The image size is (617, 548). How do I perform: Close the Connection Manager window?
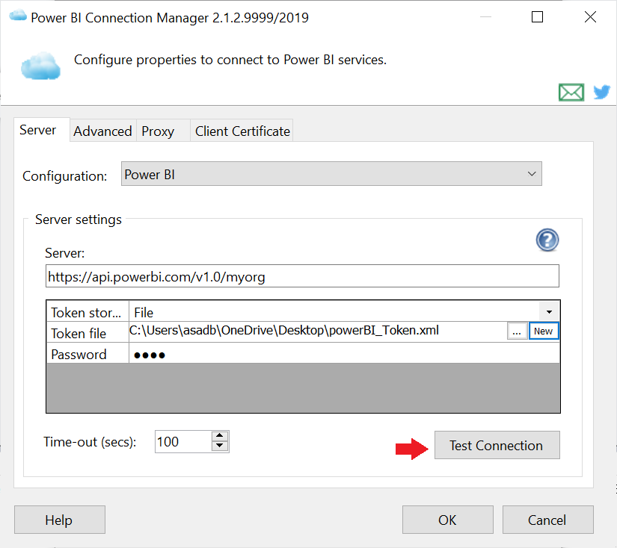pyautogui.click(x=590, y=17)
